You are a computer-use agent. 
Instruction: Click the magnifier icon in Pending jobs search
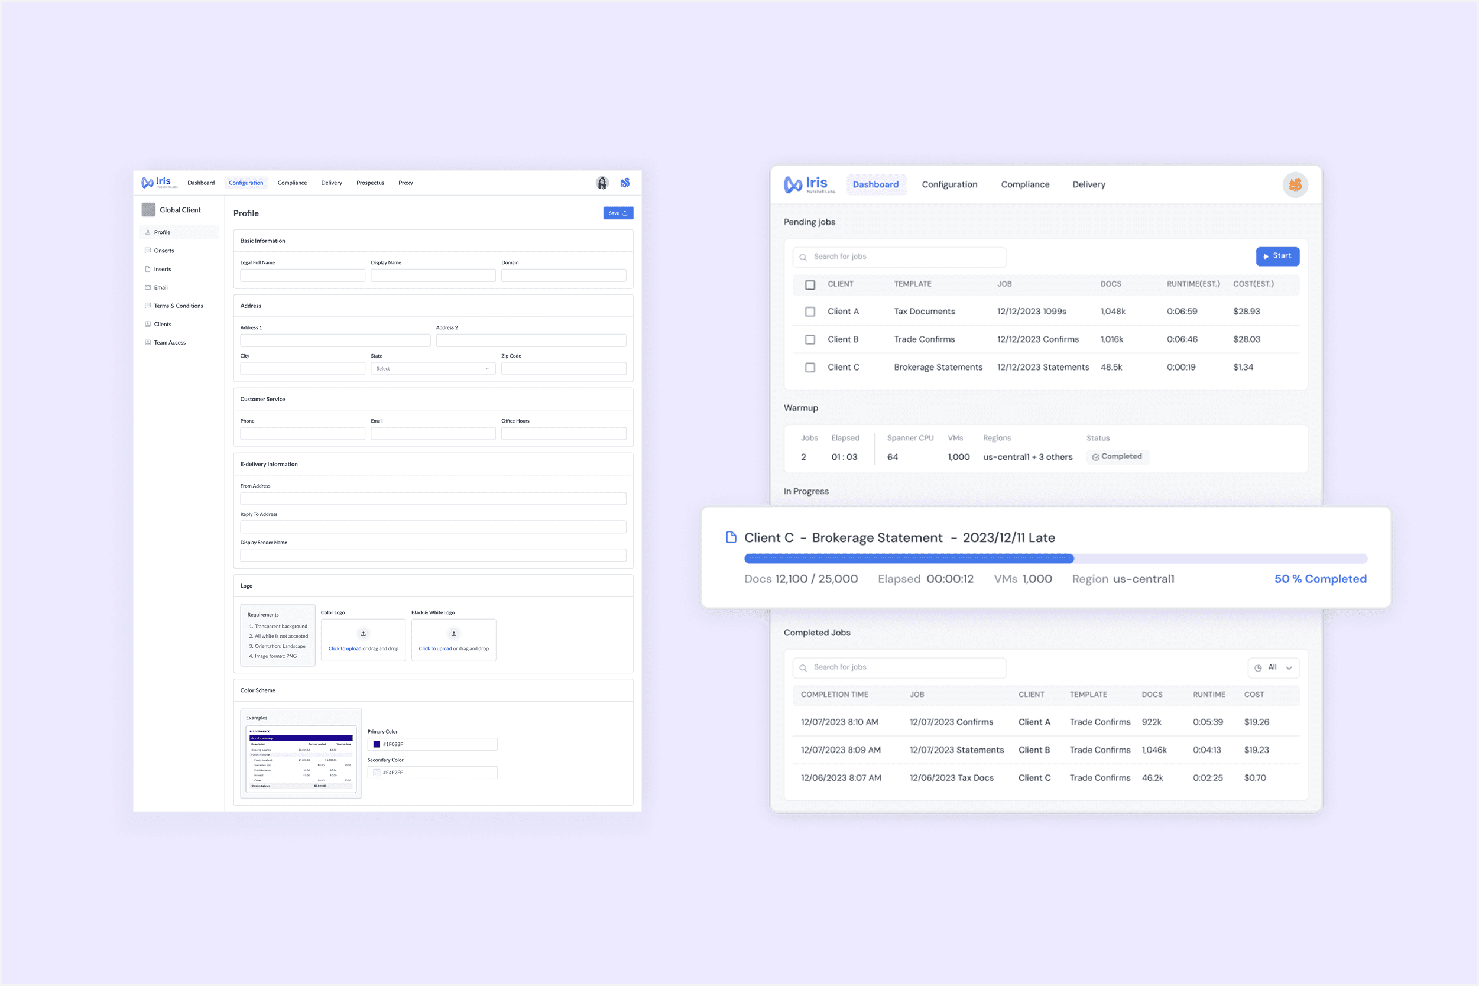pos(803,257)
